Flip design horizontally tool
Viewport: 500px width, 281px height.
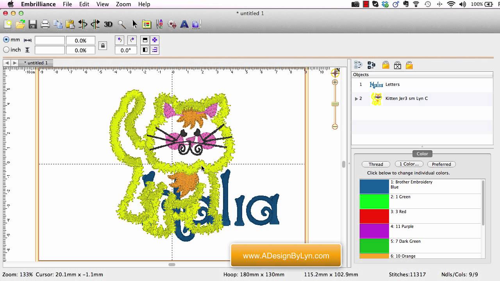(83, 24)
